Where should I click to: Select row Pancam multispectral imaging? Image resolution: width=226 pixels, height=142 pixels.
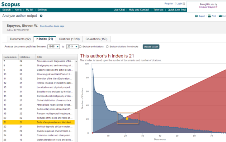pos(39,113)
